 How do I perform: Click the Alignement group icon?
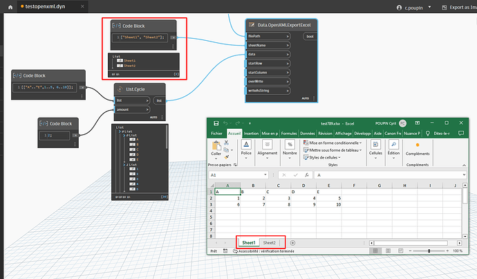(x=268, y=145)
